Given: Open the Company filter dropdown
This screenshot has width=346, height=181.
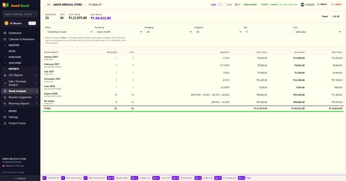Looking at the screenshot, I should (x=168, y=32).
